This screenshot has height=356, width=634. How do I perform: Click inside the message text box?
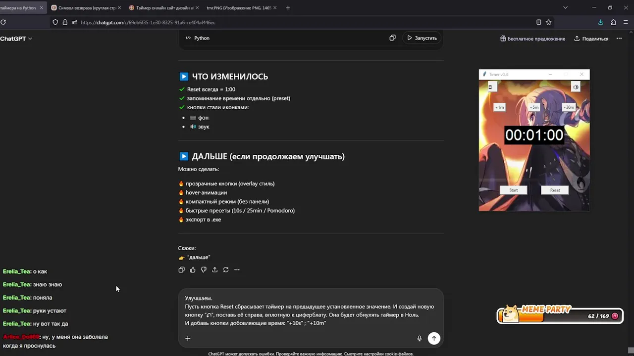(310, 311)
